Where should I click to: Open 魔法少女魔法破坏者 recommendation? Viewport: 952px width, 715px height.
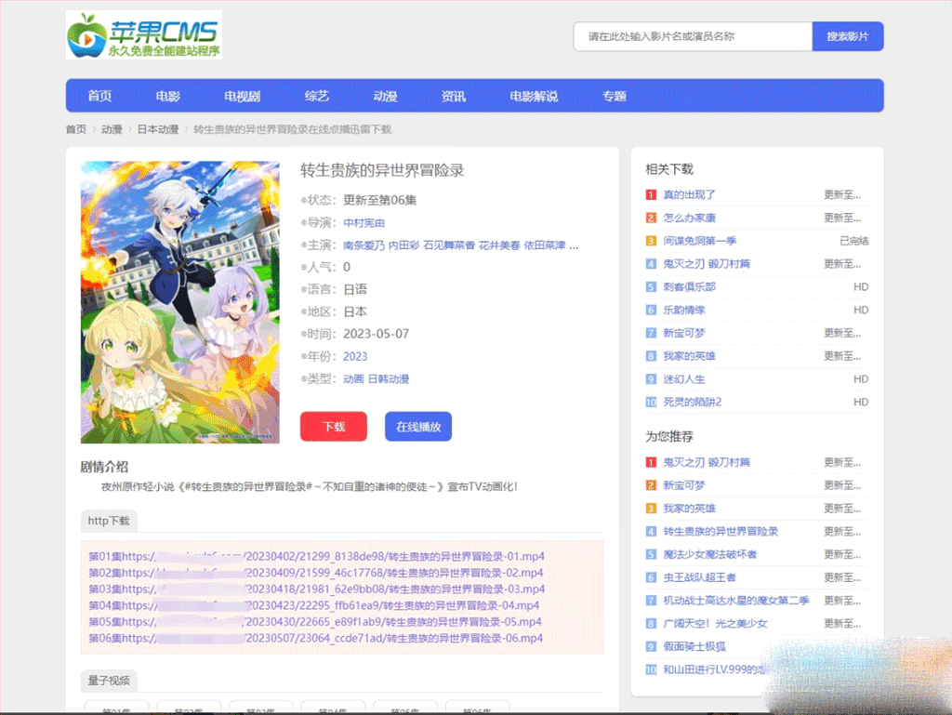[x=709, y=555]
